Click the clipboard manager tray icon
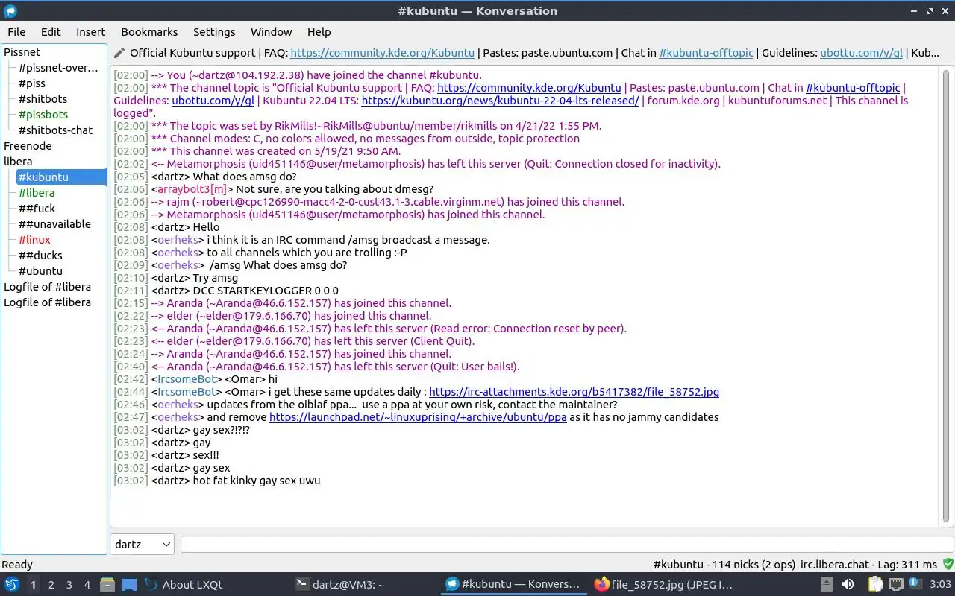The image size is (955, 596). tap(877, 585)
